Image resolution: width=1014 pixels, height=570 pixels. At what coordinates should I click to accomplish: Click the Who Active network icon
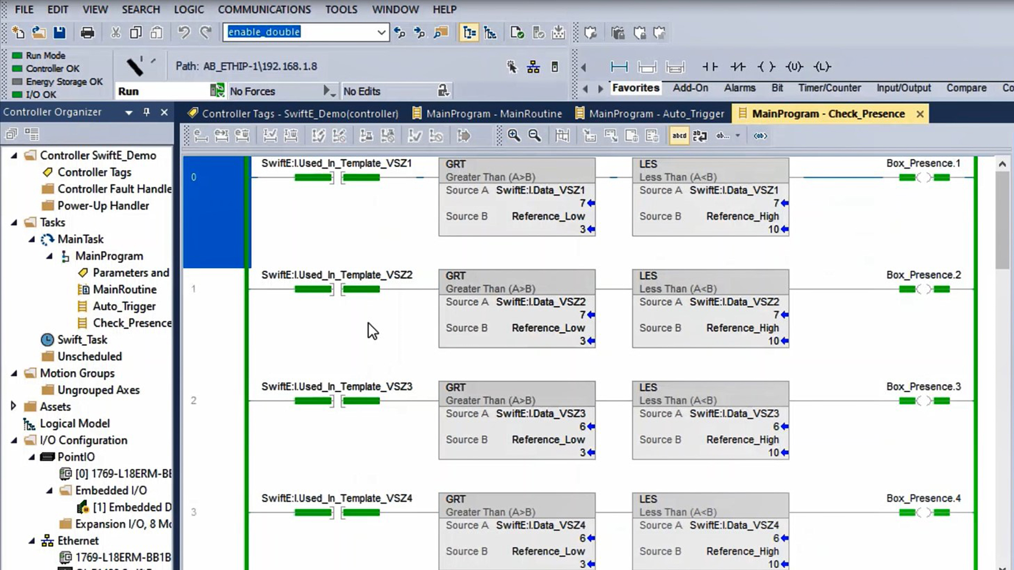[x=533, y=67]
